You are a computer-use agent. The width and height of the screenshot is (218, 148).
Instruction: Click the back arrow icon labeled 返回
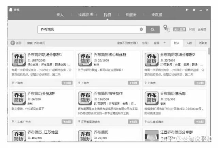[x=13, y=43]
